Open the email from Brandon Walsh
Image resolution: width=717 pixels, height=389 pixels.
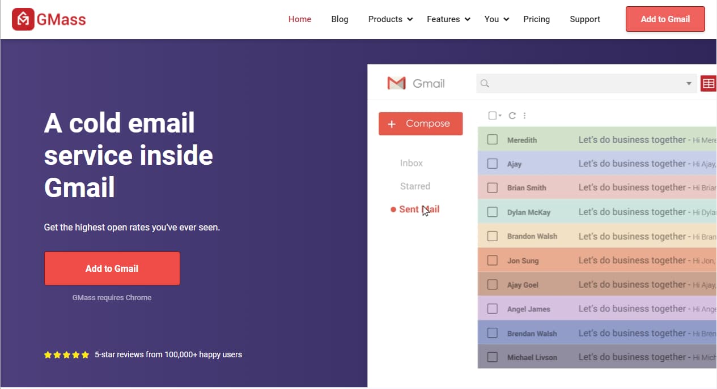pos(597,236)
